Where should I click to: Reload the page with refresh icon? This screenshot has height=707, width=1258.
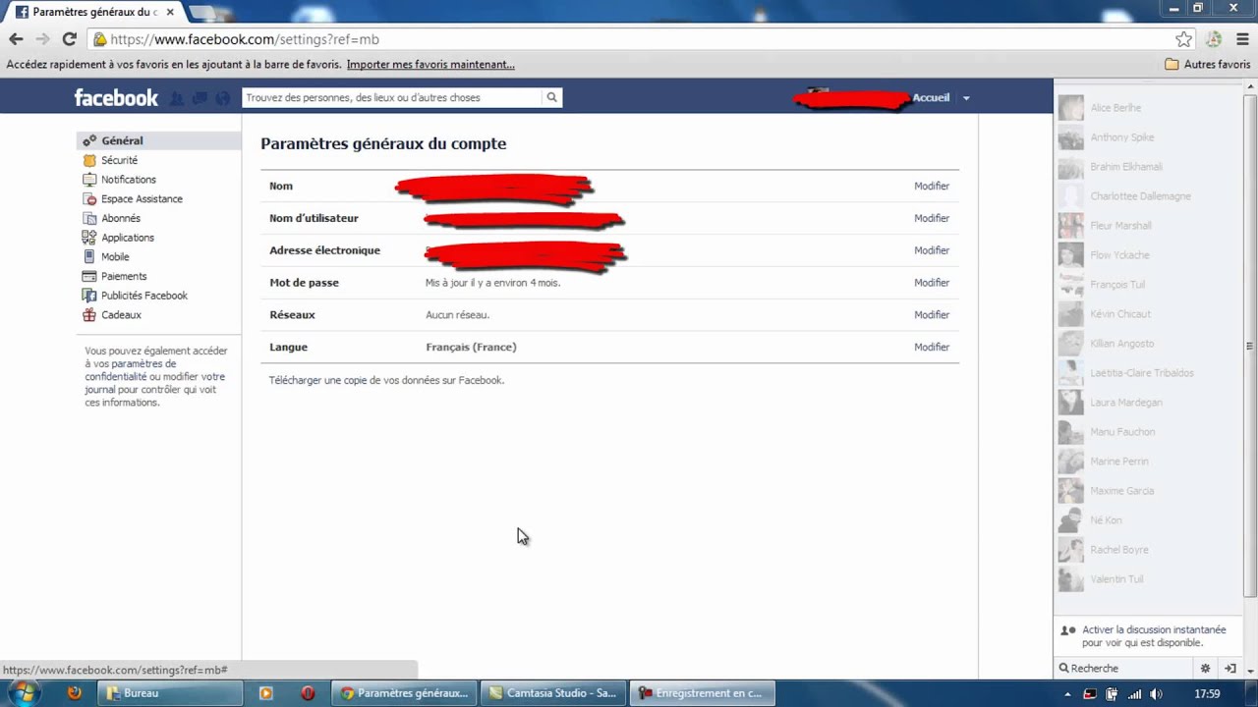click(69, 39)
